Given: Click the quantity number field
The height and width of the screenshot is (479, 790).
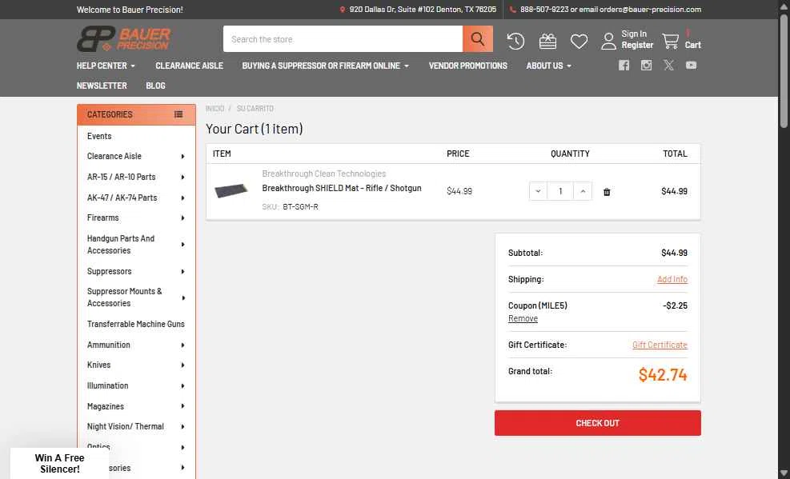Looking at the screenshot, I should (560, 191).
